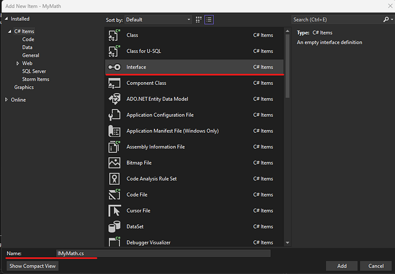Pick the Code File icon
The width and height of the screenshot is (395, 274).
tap(115, 195)
